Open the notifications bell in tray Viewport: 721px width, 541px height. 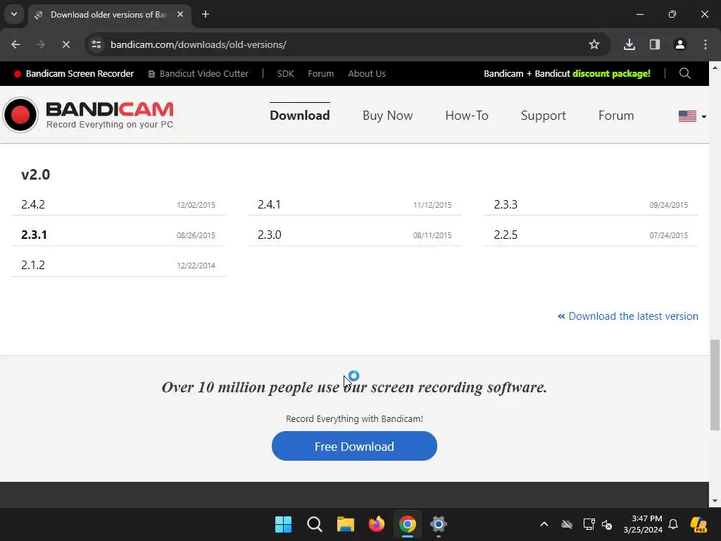click(x=673, y=524)
